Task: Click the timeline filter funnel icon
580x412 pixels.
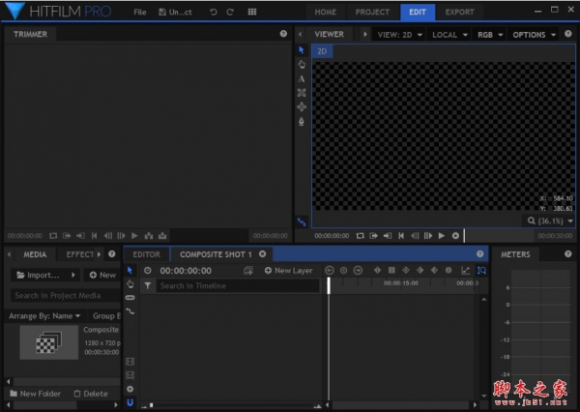Action: click(148, 286)
